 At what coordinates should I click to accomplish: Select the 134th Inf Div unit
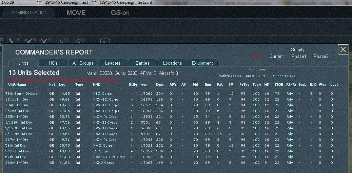(17, 105)
